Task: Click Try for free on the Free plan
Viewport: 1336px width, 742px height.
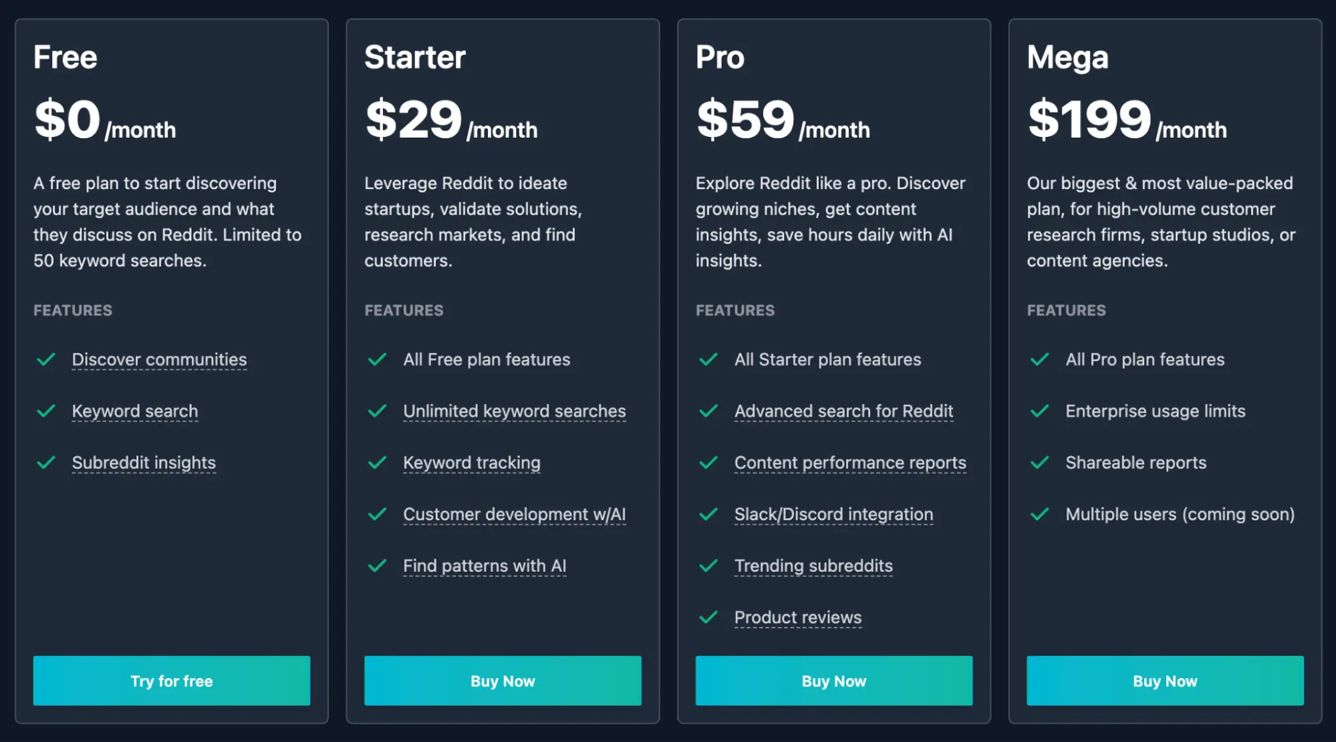Action: click(x=171, y=681)
